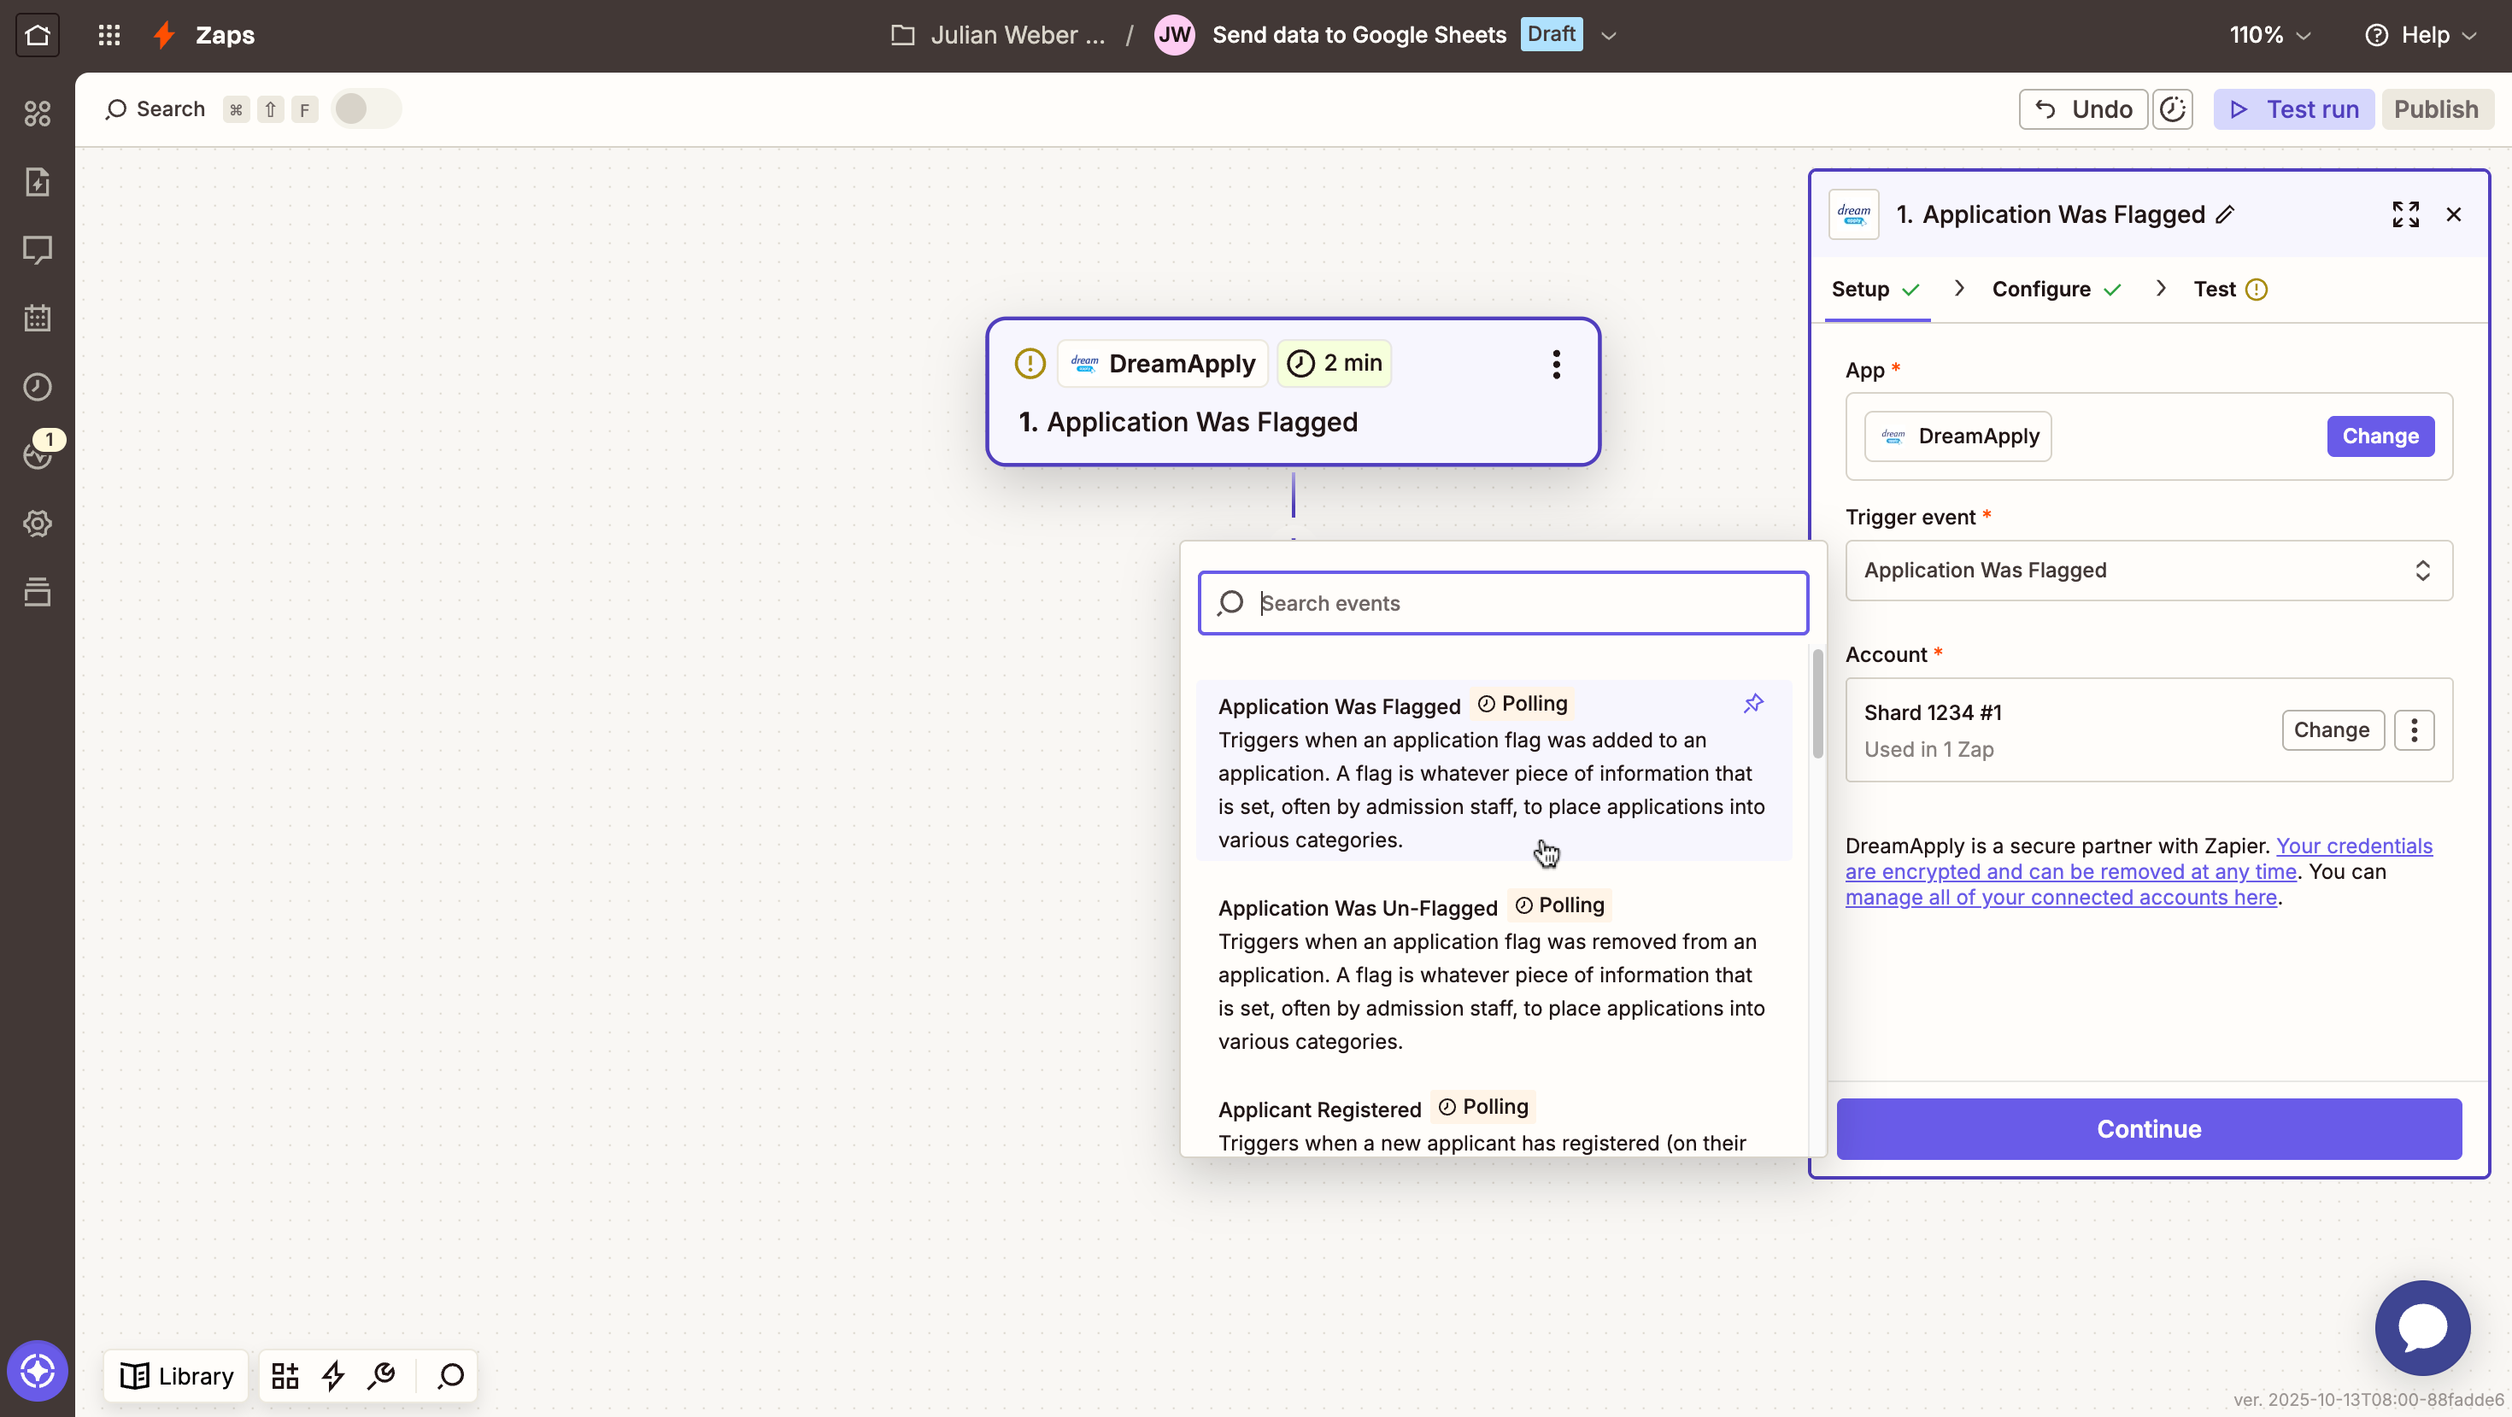This screenshot has height=1417, width=2512.
Task: Select Application Was Un-Flagged event option
Action: [x=1494, y=973]
